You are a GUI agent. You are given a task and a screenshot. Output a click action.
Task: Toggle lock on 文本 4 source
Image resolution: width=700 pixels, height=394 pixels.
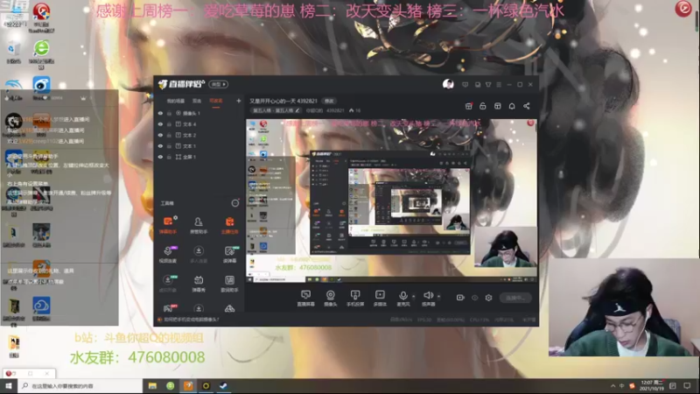click(169, 124)
